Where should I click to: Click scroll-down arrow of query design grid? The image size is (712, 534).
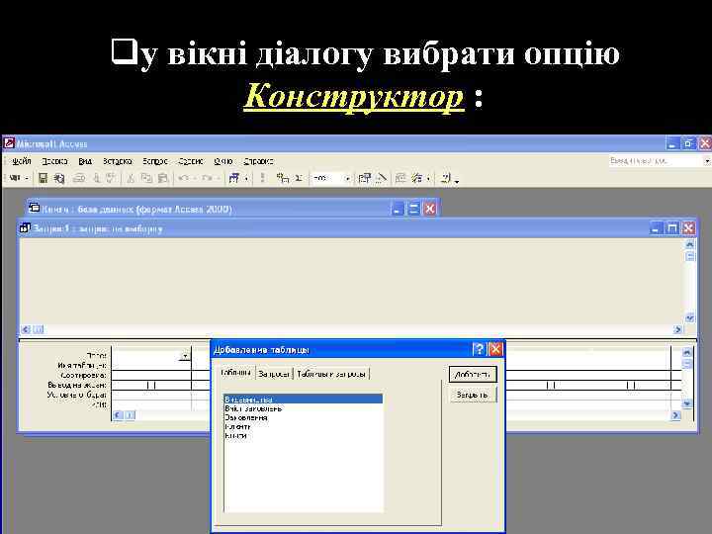687,403
